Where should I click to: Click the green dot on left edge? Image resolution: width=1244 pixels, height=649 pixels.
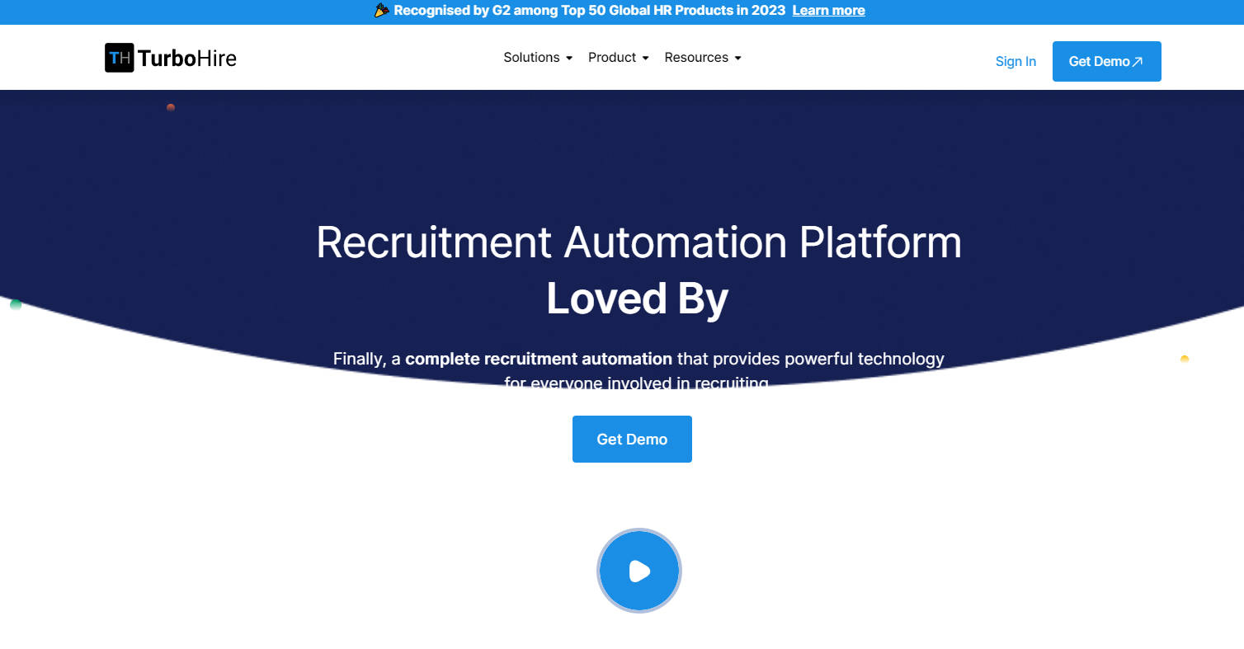[x=15, y=305]
